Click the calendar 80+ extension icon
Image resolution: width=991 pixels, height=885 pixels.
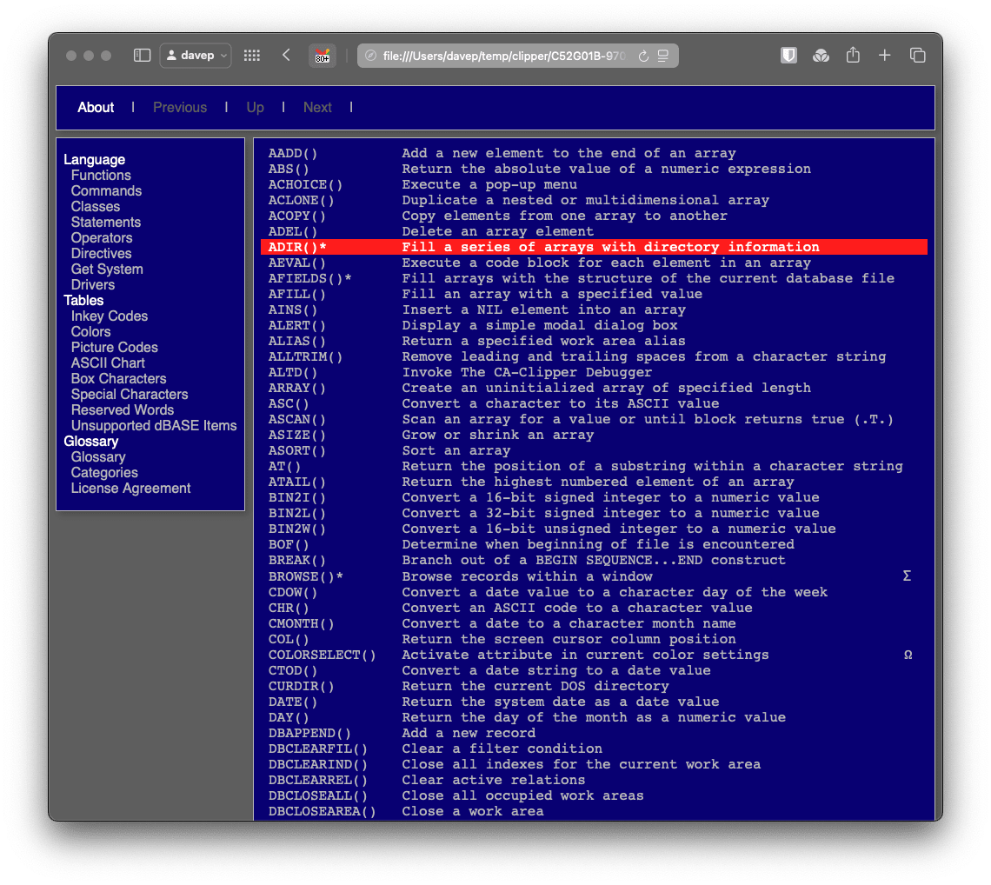pyautogui.click(x=323, y=56)
